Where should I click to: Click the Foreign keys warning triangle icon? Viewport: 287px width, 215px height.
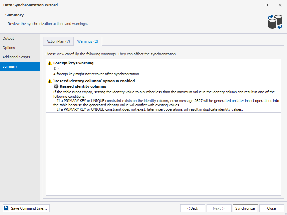click(x=50, y=63)
